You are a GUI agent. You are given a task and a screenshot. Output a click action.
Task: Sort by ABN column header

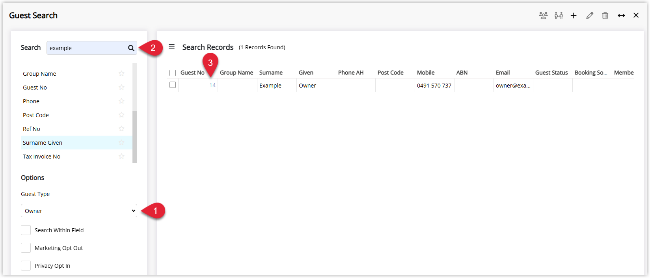point(462,73)
